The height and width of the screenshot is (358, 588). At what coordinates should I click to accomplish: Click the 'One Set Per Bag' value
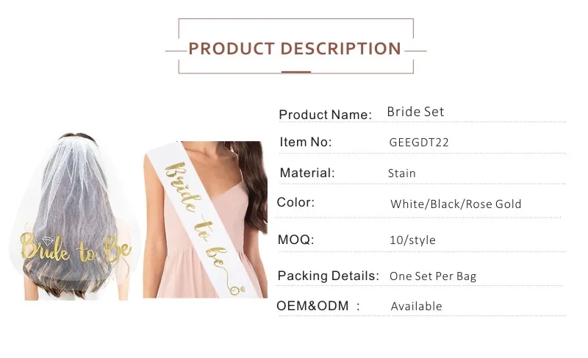433,276
